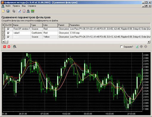The width and height of the screenshot is (152, 117).
Task: Click the green refresh chart icon
Action: point(137,47)
